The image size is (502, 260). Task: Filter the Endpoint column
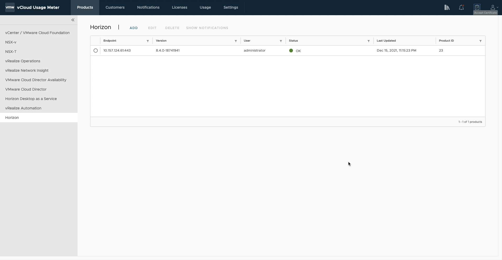click(x=148, y=41)
